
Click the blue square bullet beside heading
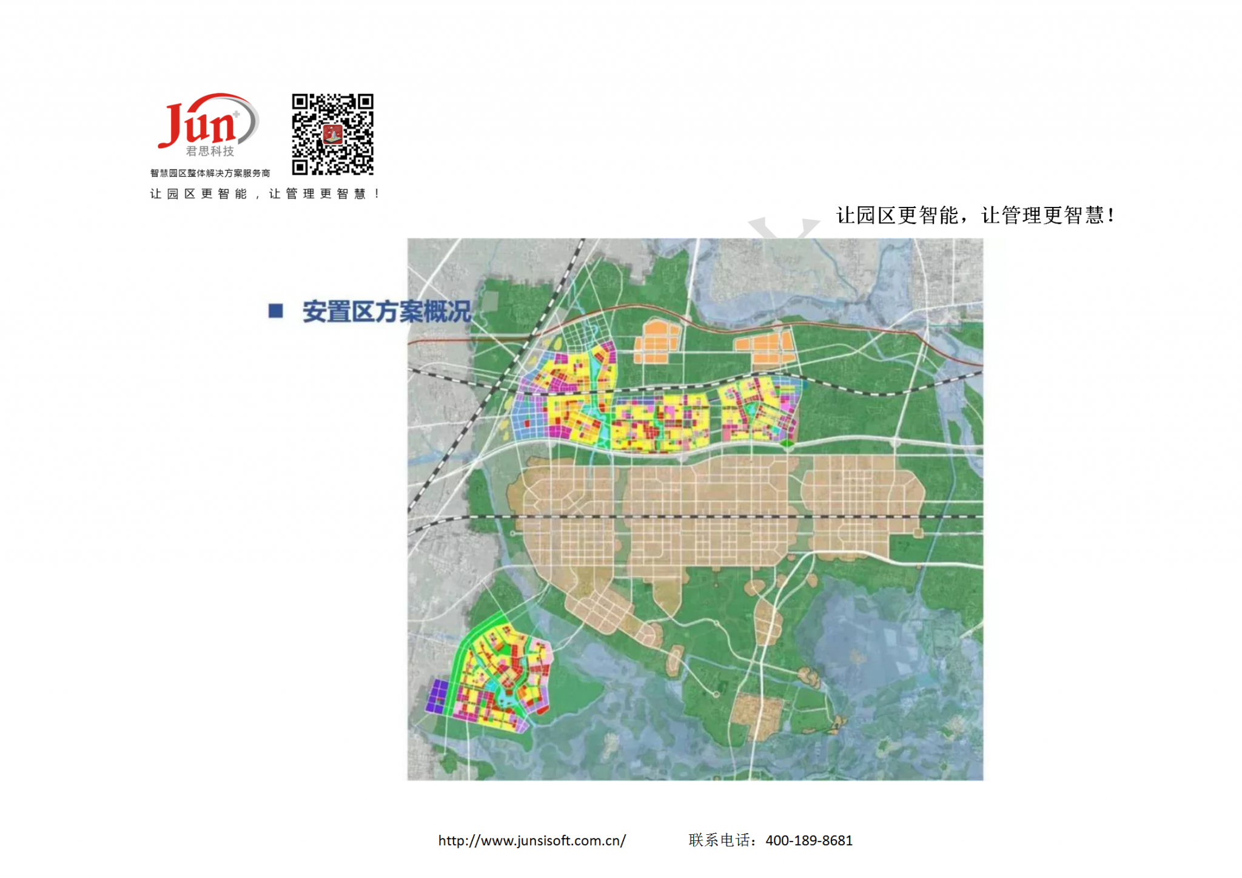tap(276, 311)
